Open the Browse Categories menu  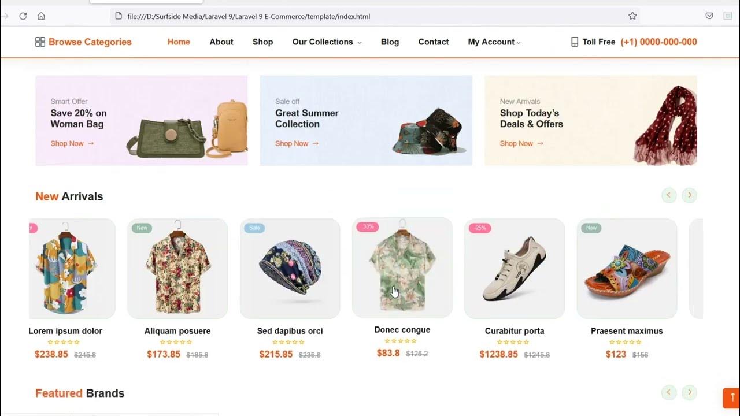click(x=90, y=42)
